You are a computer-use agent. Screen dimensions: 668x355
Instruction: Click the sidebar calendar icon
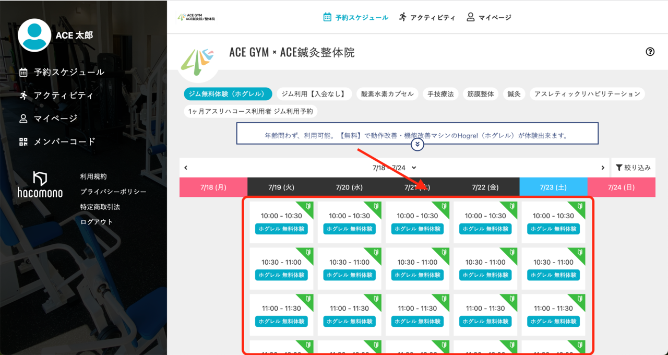pyautogui.click(x=23, y=72)
